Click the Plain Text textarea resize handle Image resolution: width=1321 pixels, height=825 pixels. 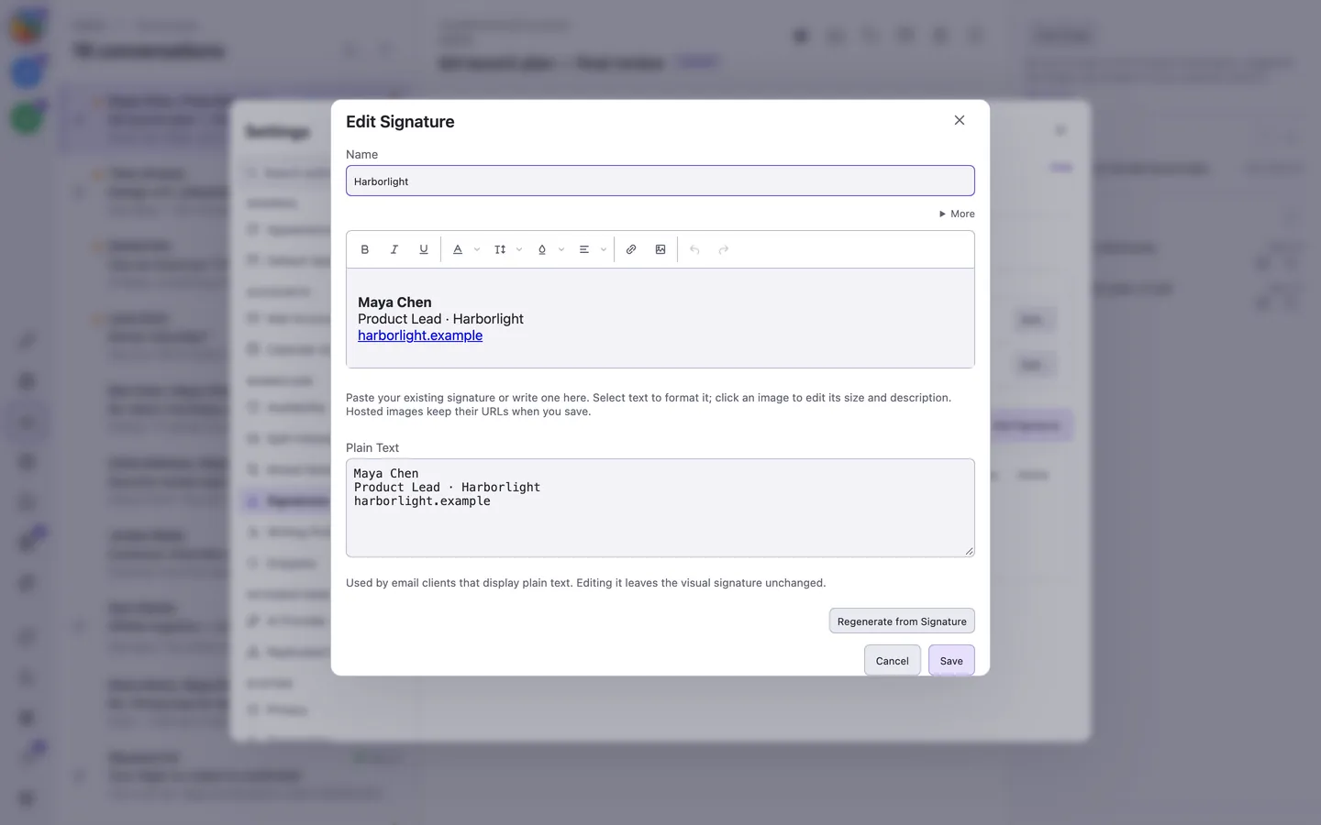pos(969,551)
